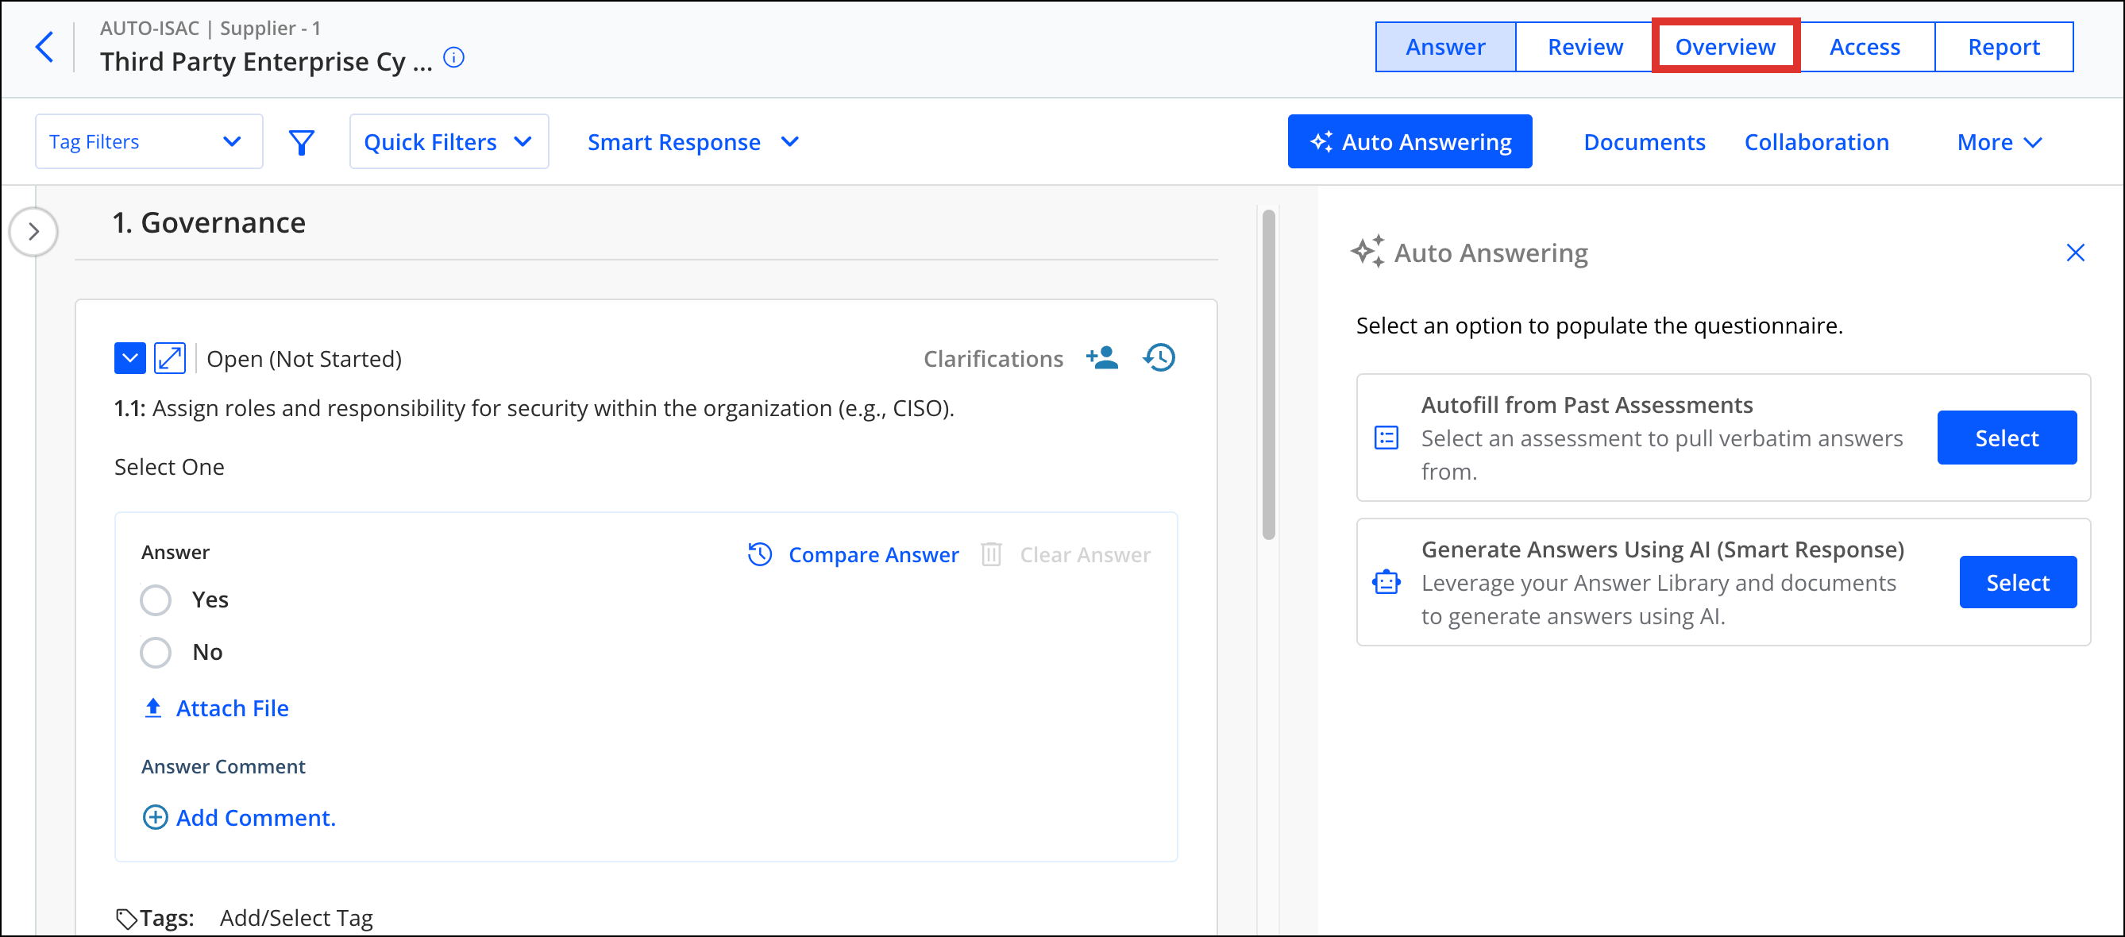
Task: Assign a user with add-person icon
Action: [x=1102, y=358]
